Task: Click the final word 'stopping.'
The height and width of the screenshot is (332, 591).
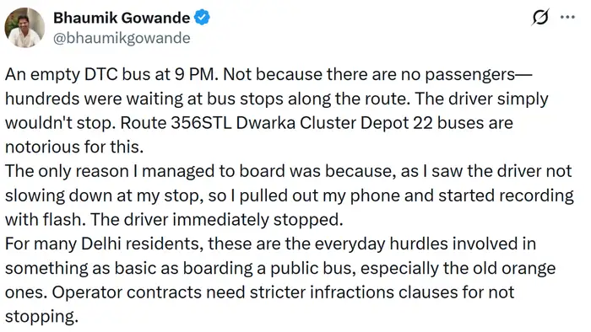Action: click(x=41, y=317)
